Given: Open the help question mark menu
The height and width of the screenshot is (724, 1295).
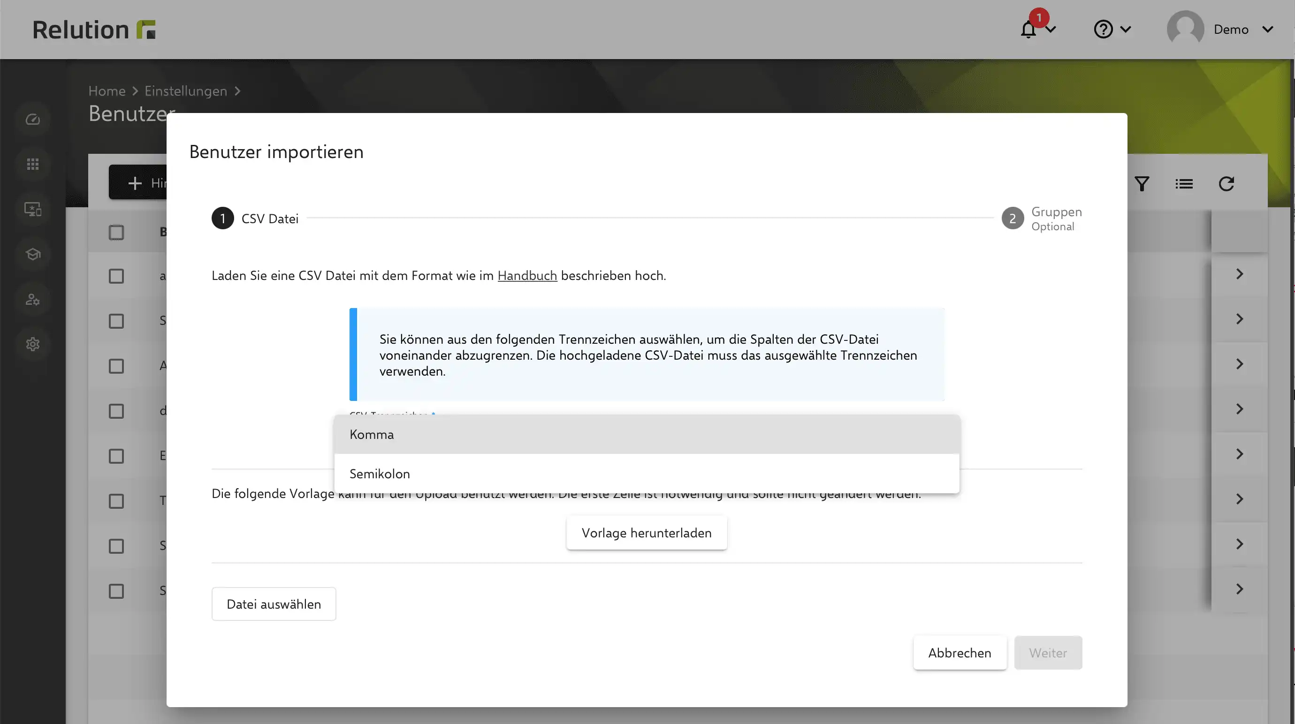Looking at the screenshot, I should 1103,30.
